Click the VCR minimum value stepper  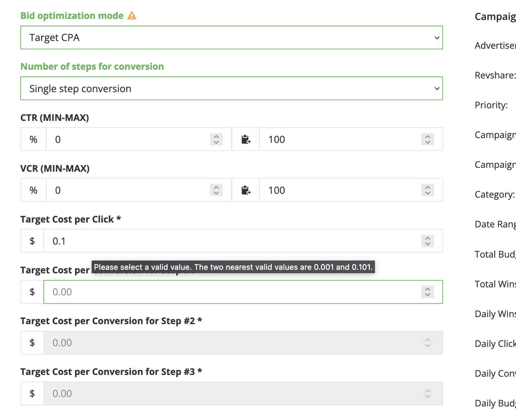216,190
